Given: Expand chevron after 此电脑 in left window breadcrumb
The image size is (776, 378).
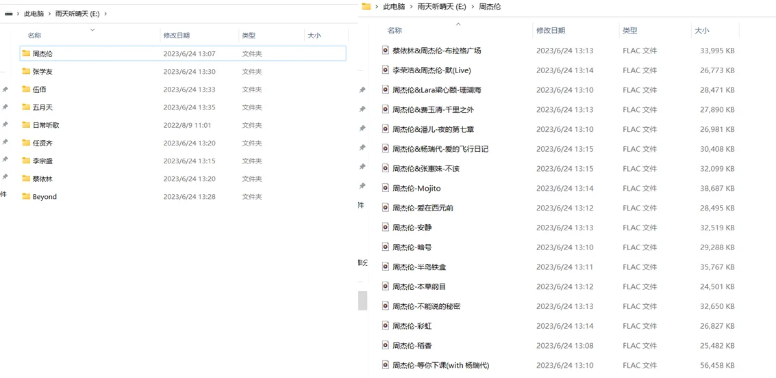Looking at the screenshot, I should tap(49, 14).
